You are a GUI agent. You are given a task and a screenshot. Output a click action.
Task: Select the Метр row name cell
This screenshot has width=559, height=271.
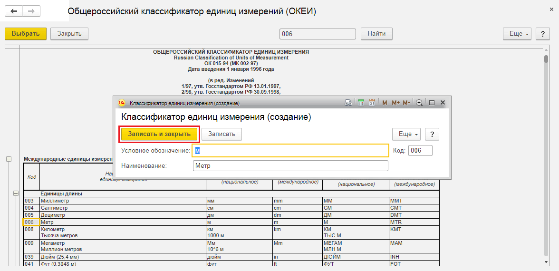point(123,222)
